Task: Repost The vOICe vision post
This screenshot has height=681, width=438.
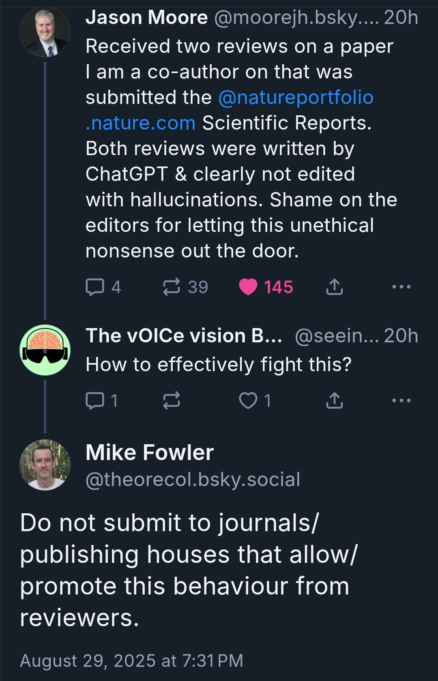Action: coord(172,400)
